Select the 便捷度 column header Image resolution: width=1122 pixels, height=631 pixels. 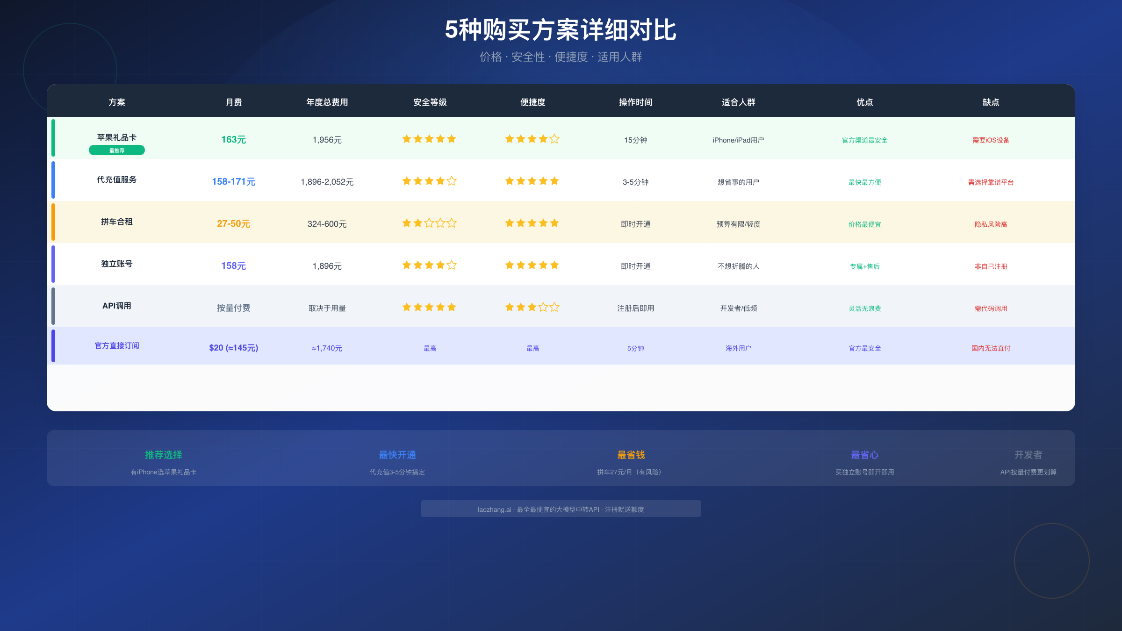[x=532, y=102]
